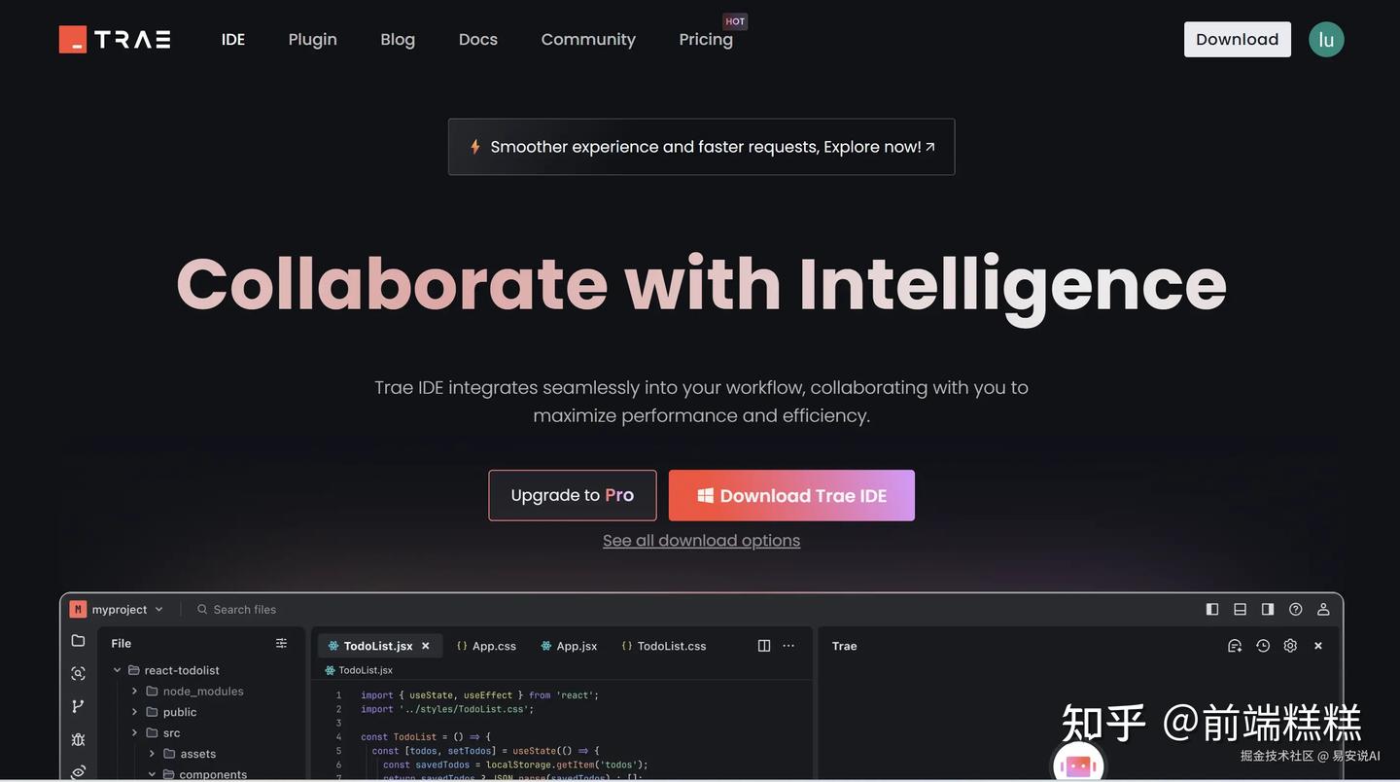Open Trae panel settings gear icon
This screenshot has width=1400, height=782.
tap(1290, 646)
